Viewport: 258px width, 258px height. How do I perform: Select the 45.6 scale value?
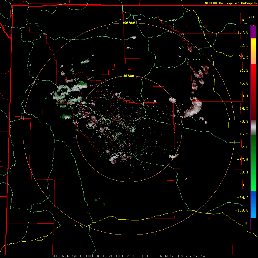tap(244, 83)
